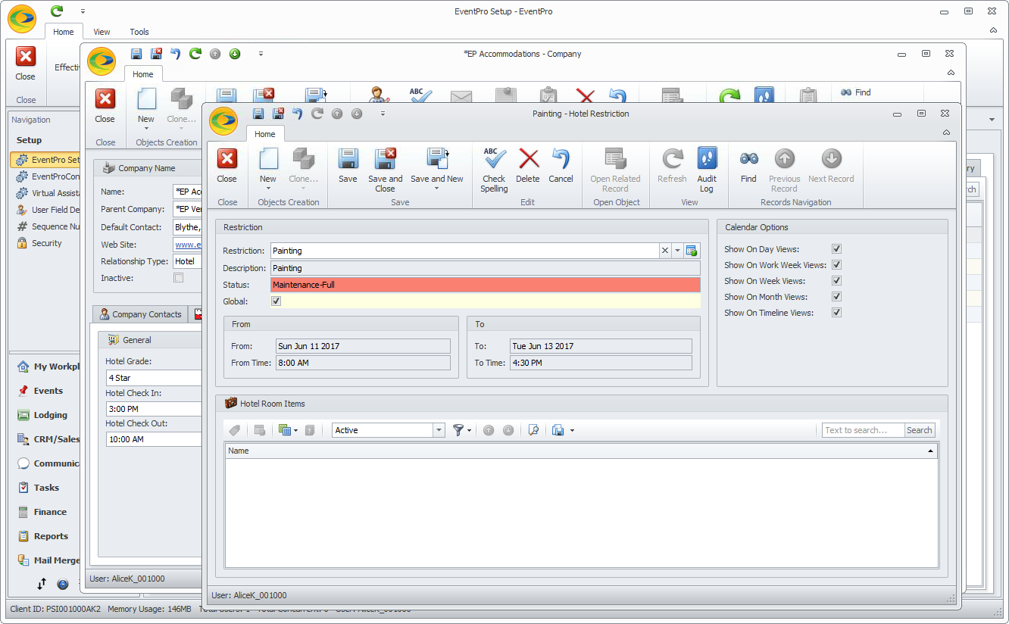Click the filter funnel icon in Hotel Room Items
1009x624 pixels.
point(458,430)
